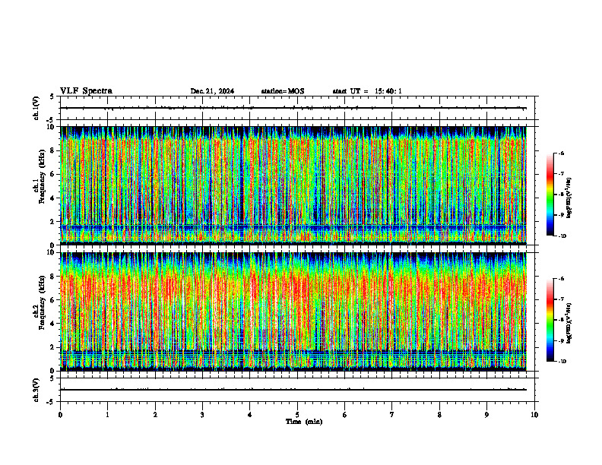This screenshot has height=465, width=602.
Task: Select the "Time (min)" axis label
Action: coord(304,422)
